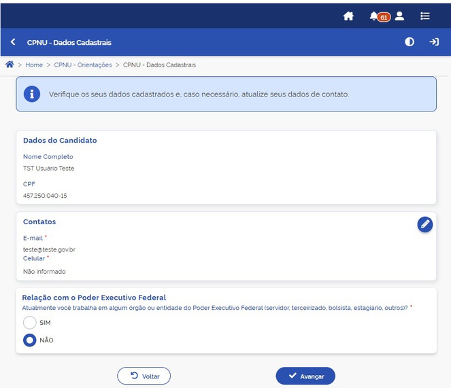Click the Relação com o Poder Executivo Federal heading
The height and width of the screenshot is (388, 451).
(x=94, y=297)
